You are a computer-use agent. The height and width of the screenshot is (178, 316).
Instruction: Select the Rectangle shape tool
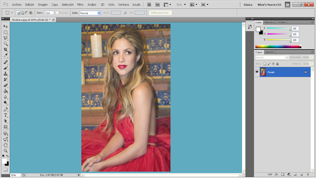click(5, 127)
